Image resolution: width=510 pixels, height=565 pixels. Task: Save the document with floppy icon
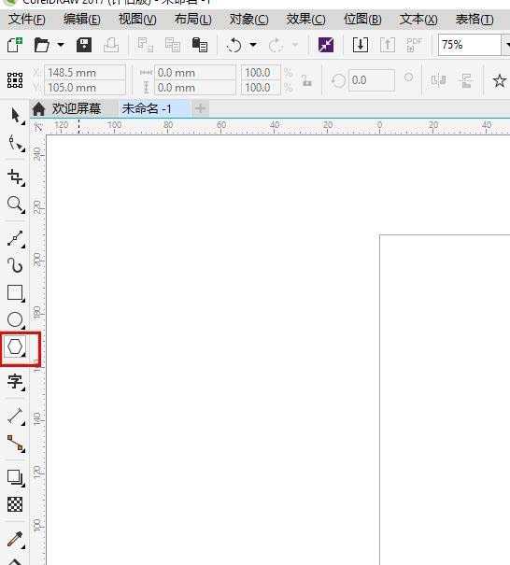tap(84, 45)
